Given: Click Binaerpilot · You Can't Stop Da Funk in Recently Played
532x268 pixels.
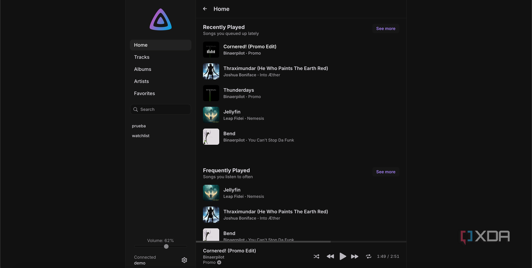Looking at the screenshot, I should [259, 140].
